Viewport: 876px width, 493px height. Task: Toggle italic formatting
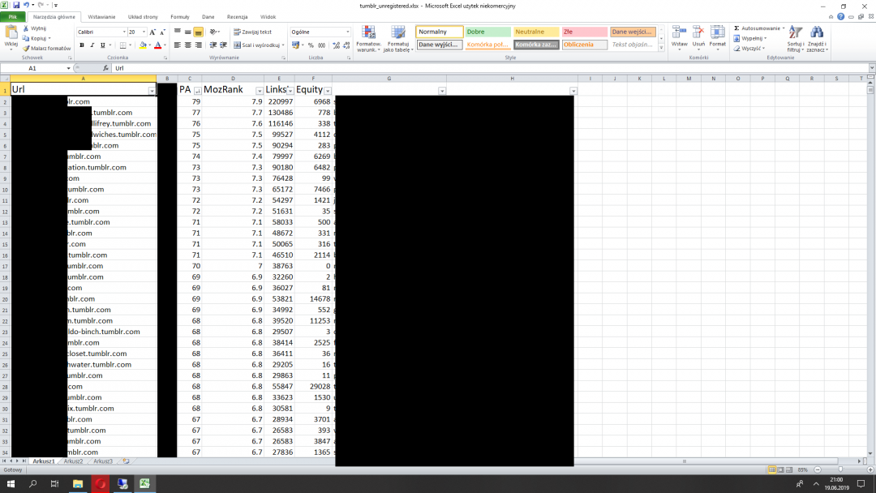coord(92,45)
